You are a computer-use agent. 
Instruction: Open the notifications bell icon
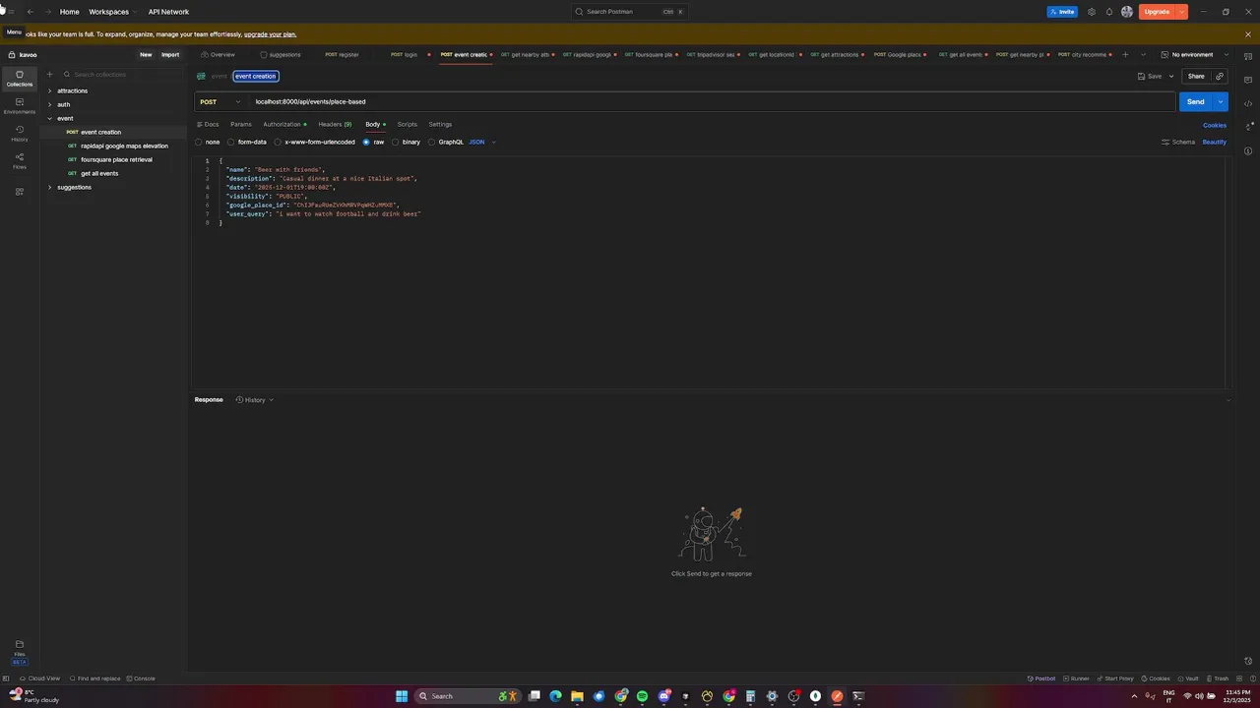coord(1109,12)
